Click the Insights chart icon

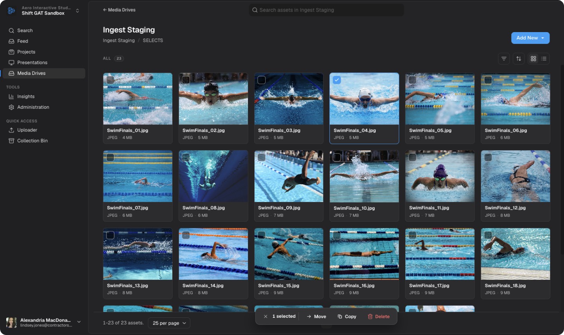click(11, 97)
